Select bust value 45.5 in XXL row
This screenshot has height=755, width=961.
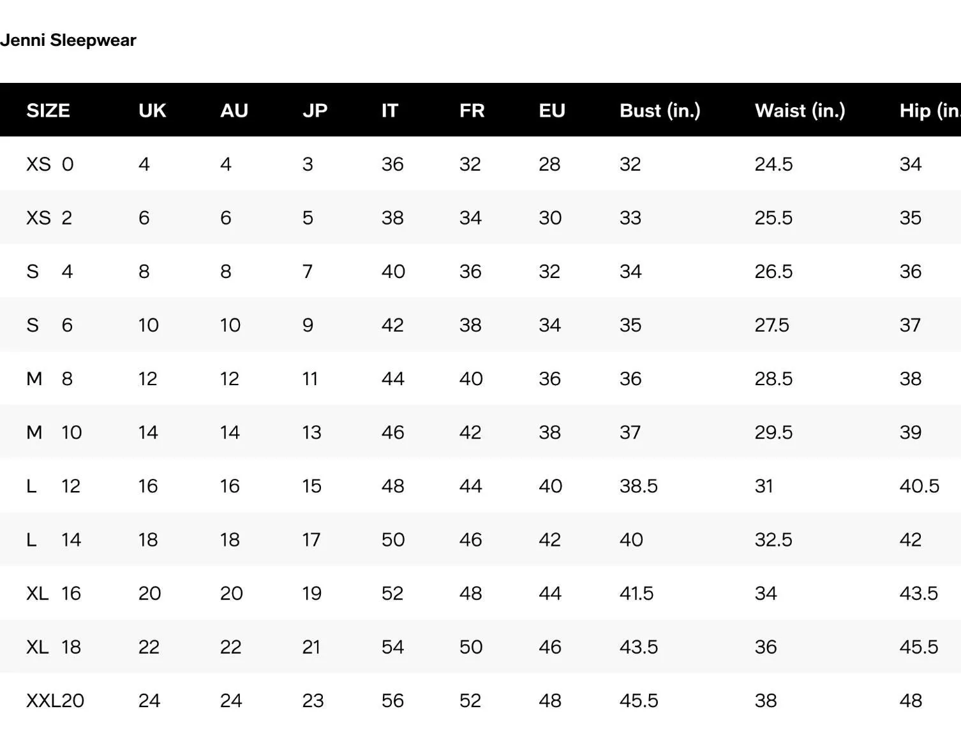pyautogui.click(x=638, y=700)
